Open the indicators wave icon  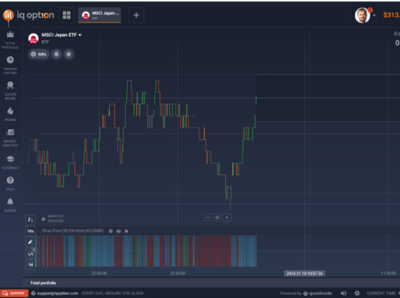tap(31, 254)
